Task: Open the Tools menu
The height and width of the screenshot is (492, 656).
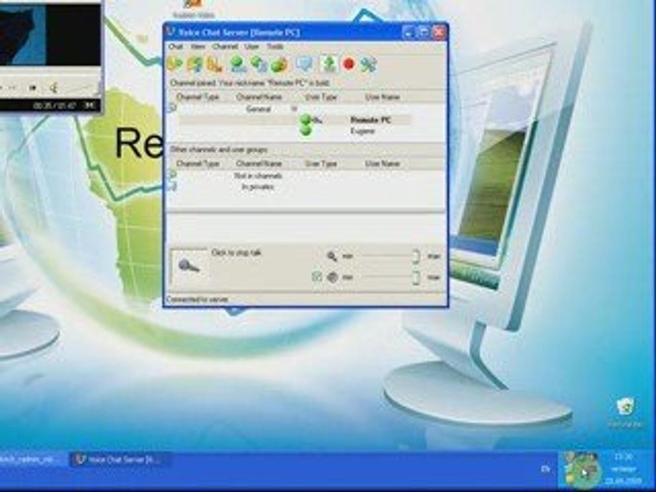Action: pyautogui.click(x=275, y=46)
